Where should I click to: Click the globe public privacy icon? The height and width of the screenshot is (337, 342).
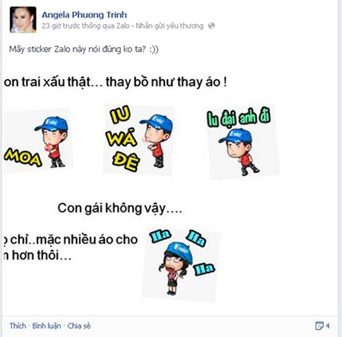[211, 26]
